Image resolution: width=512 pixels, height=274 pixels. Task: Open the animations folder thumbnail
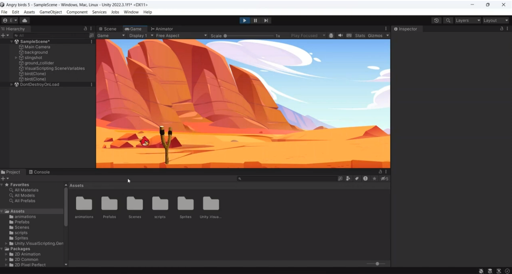tap(84, 204)
